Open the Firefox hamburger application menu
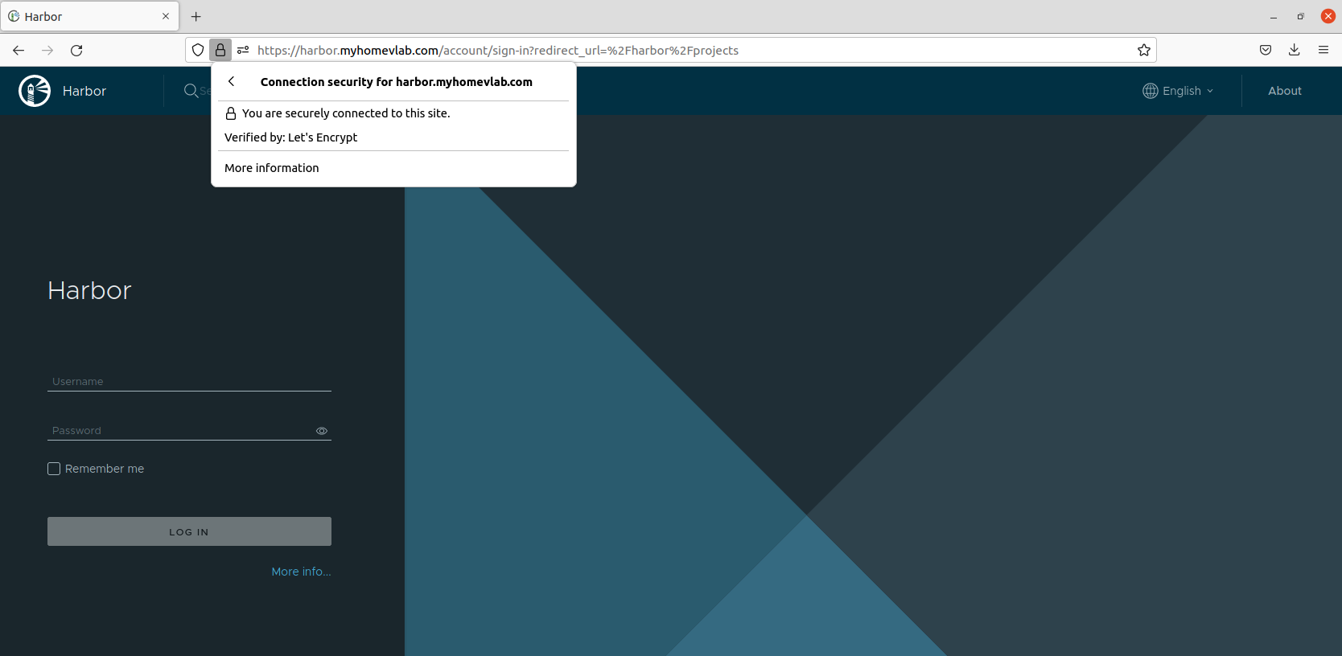The width and height of the screenshot is (1342, 656). [x=1323, y=50]
